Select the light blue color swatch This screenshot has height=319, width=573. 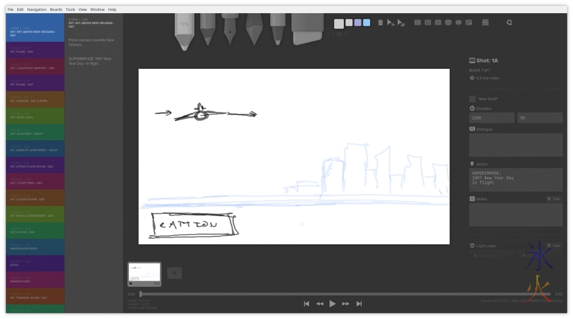(x=367, y=23)
